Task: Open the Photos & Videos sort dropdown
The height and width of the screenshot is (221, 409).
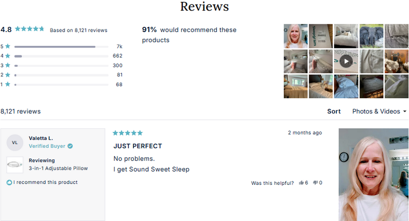Action: click(x=376, y=111)
